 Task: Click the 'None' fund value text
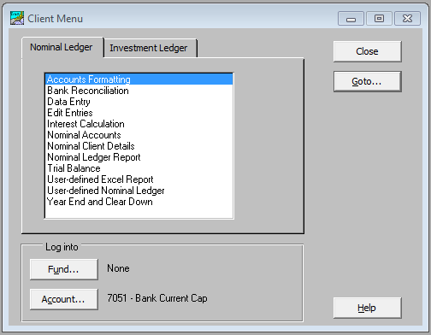(x=118, y=268)
